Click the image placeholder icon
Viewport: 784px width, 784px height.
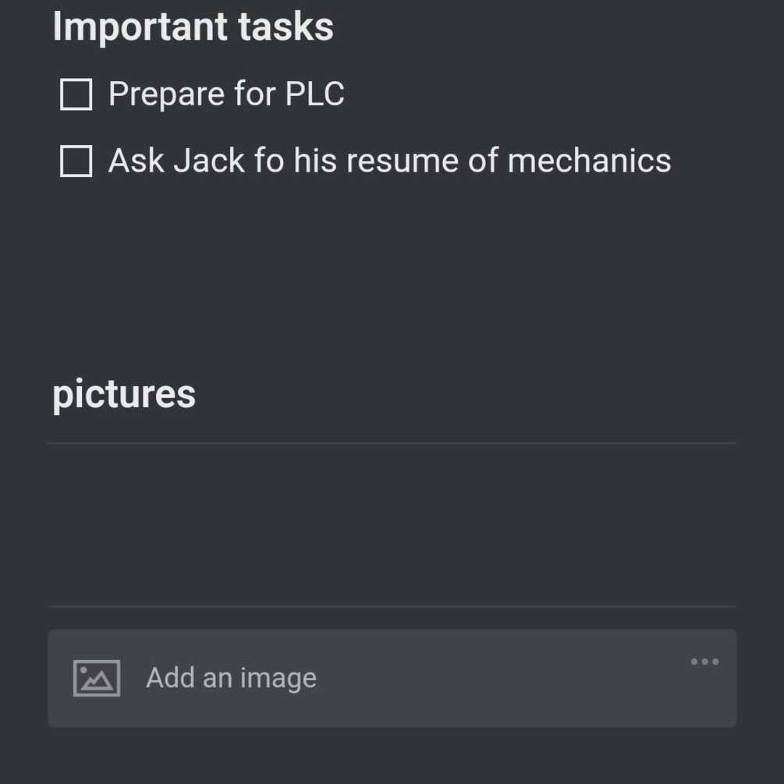[x=97, y=678]
